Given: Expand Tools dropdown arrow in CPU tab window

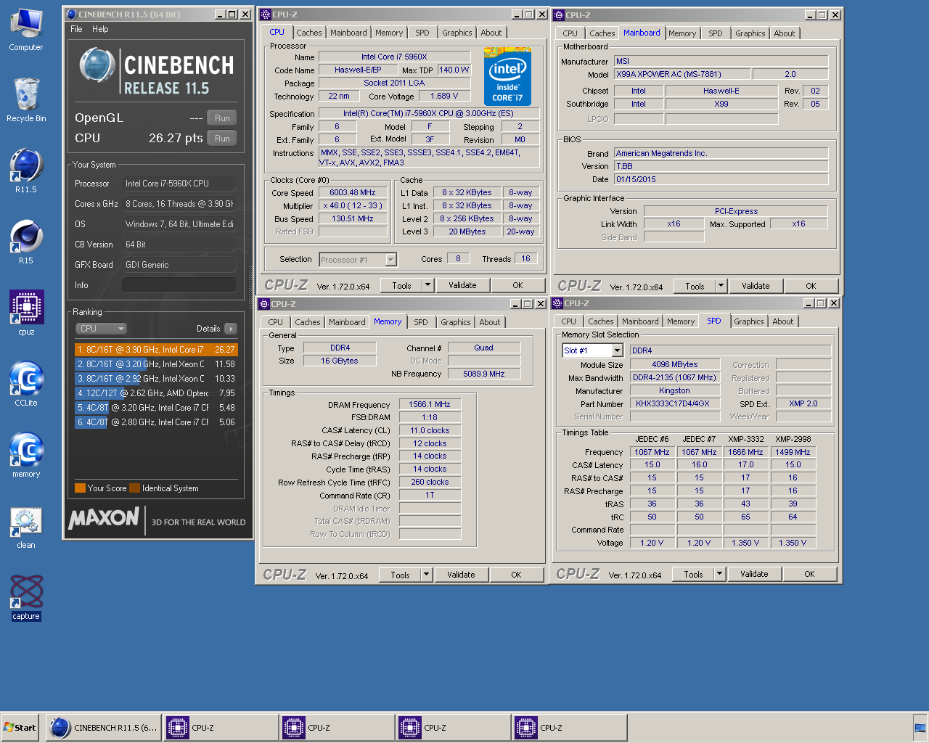Looking at the screenshot, I should 427,285.
